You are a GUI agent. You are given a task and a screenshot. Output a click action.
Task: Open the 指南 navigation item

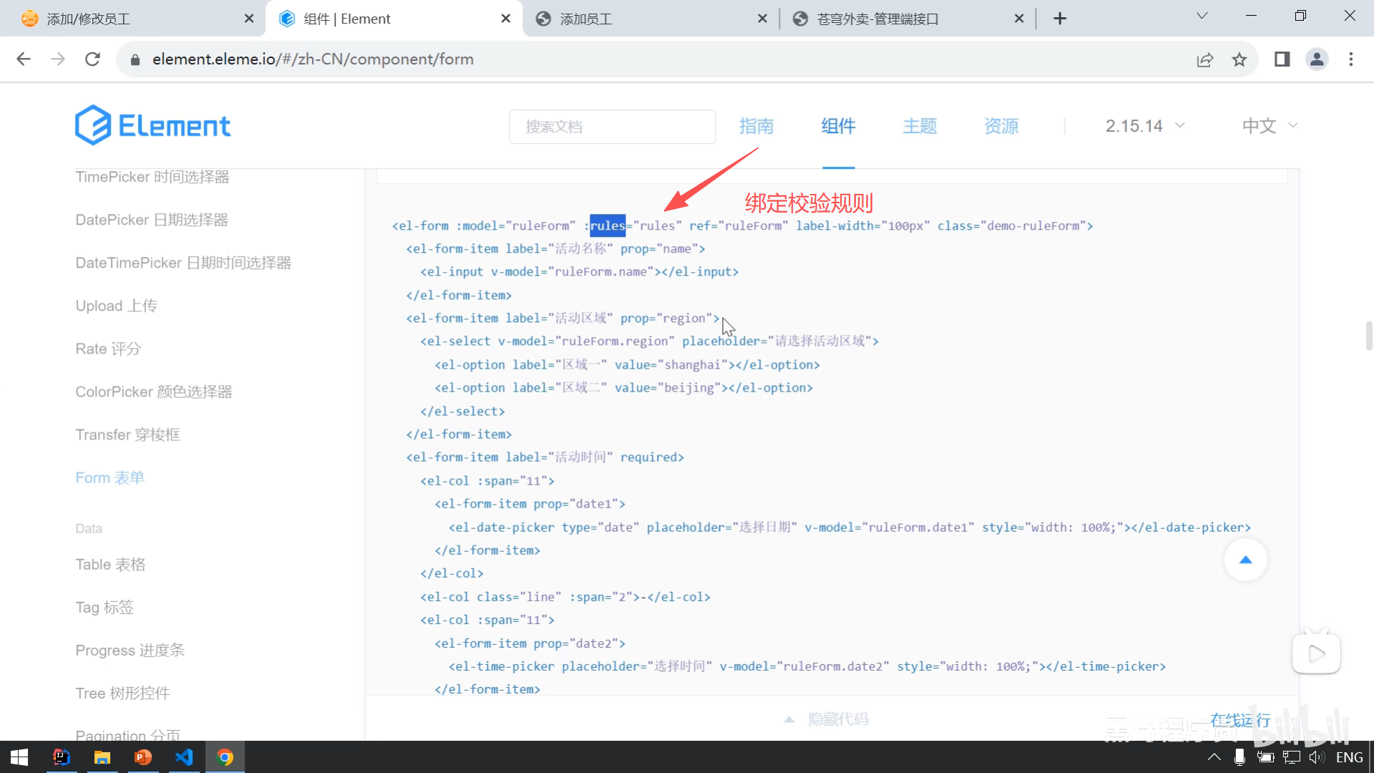click(756, 126)
